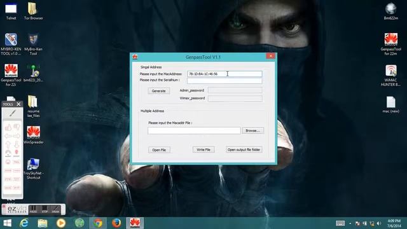Click the Huawei logo in GenpassTool title bar
Screen dimensions: 407x229
(x=135, y=57)
